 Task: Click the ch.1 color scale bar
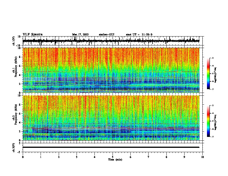coord(208,74)
